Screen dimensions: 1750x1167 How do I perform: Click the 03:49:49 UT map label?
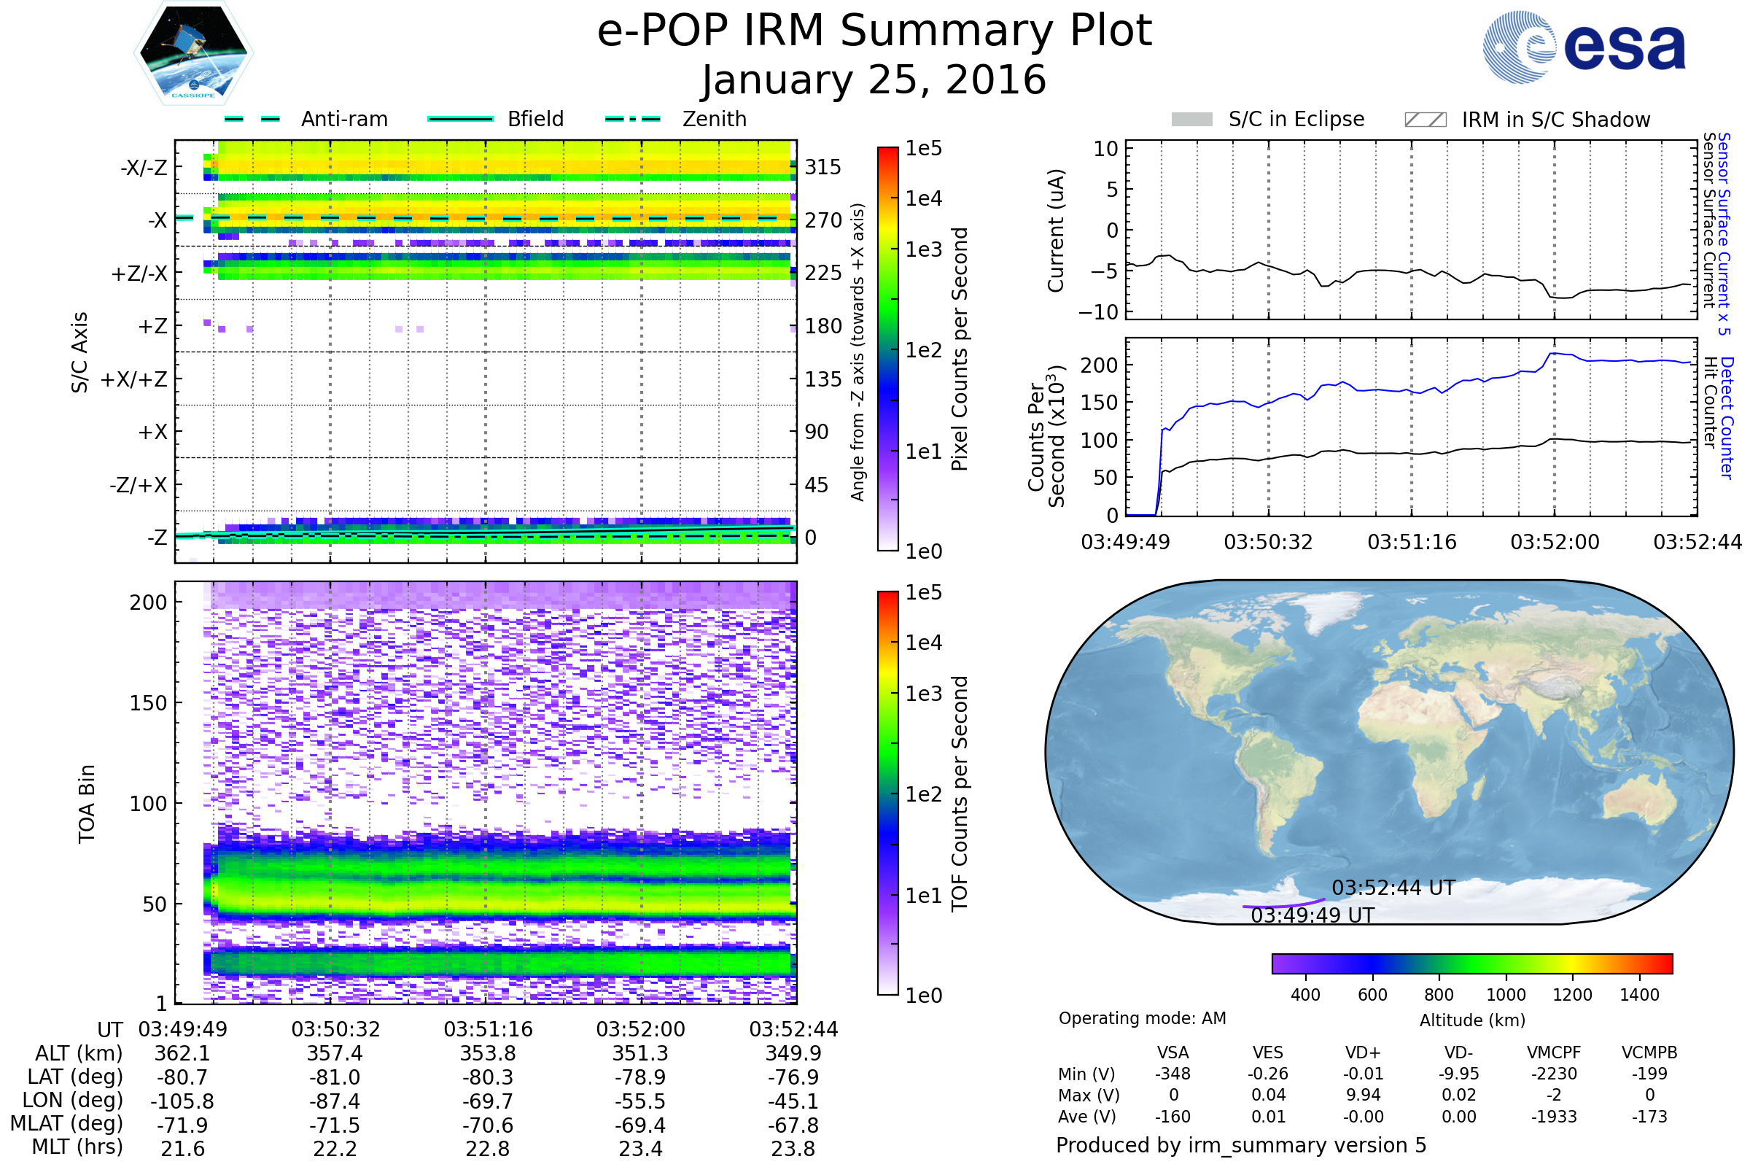click(1312, 915)
